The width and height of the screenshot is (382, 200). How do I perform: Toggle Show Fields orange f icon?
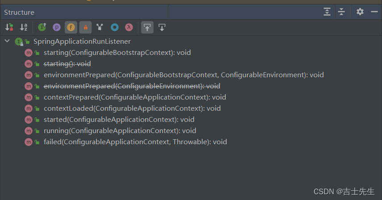71,27
